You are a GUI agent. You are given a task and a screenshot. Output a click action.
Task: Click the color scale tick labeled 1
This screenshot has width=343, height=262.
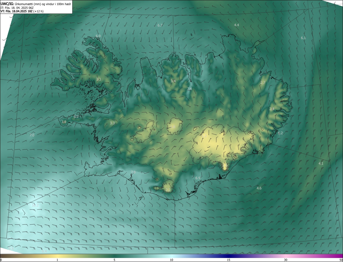pyautogui.click(x=57, y=260)
